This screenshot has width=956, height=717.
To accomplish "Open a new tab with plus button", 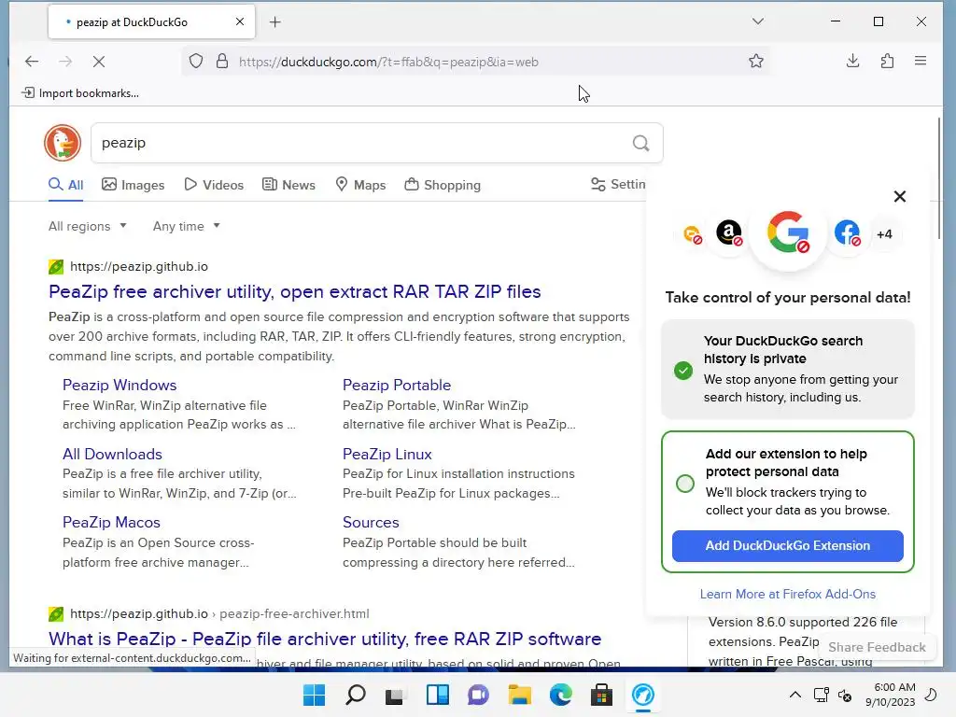I will coord(275,22).
